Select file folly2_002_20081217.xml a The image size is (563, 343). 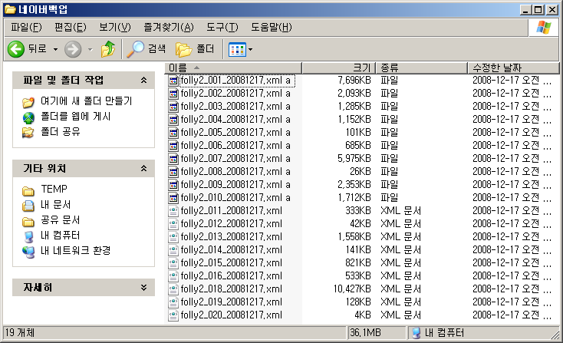click(235, 94)
